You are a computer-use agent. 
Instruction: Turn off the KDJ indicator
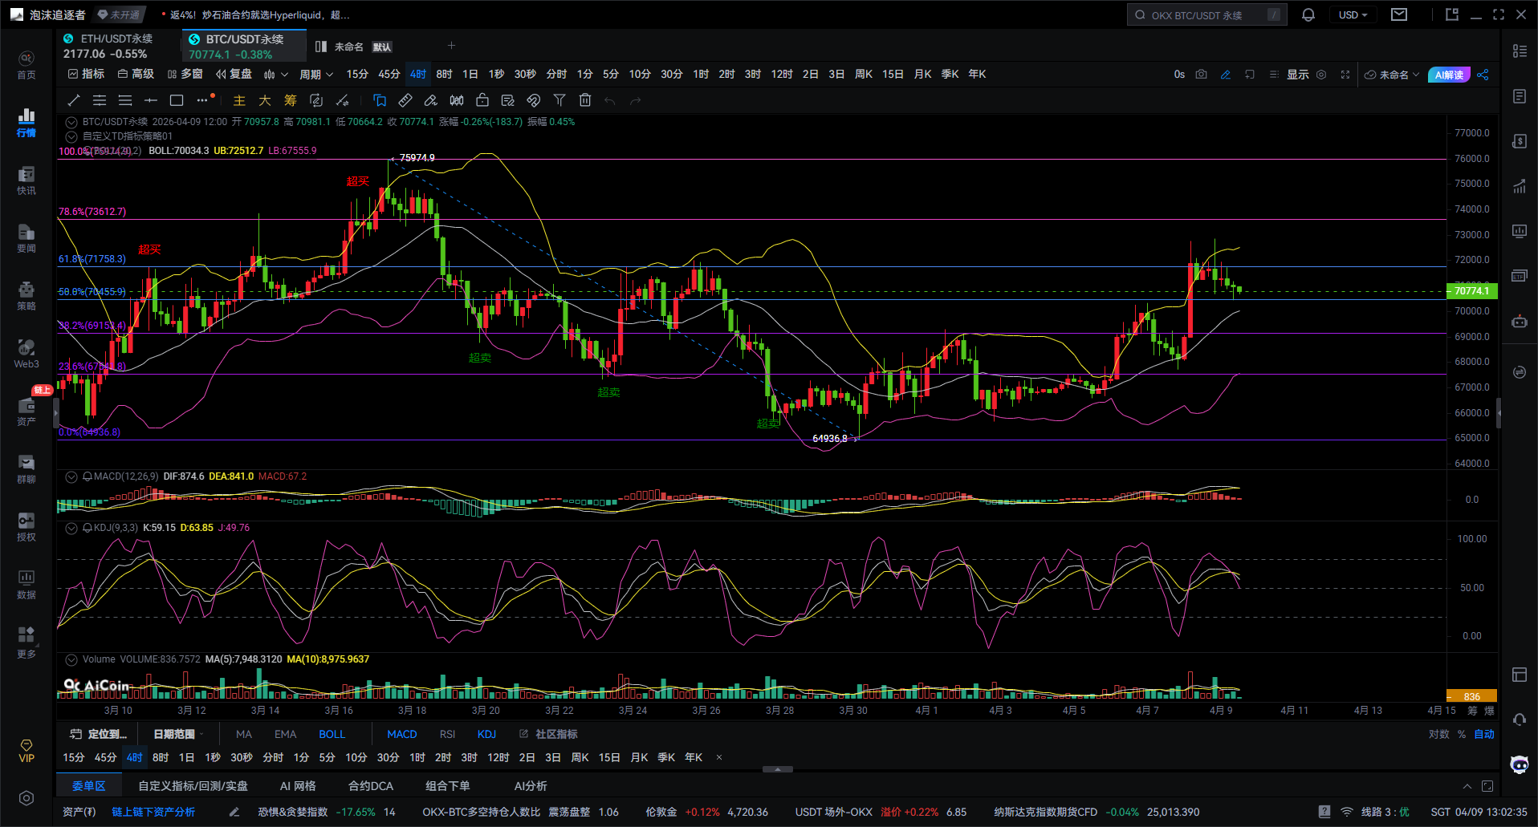coord(486,734)
